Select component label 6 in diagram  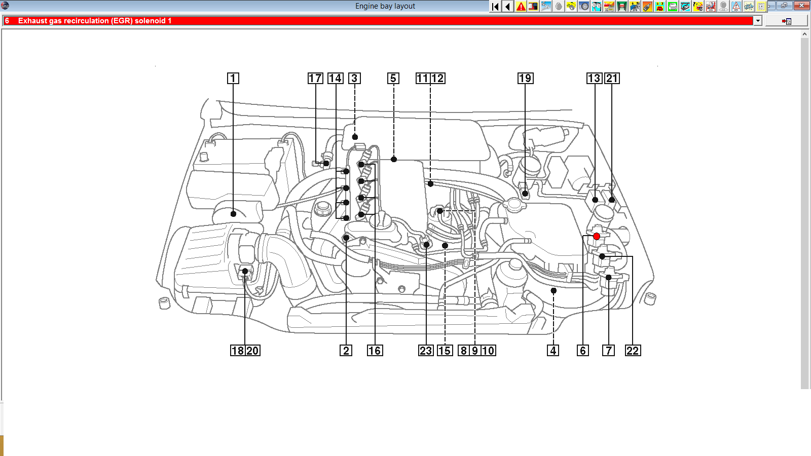[x=583, y=351]
